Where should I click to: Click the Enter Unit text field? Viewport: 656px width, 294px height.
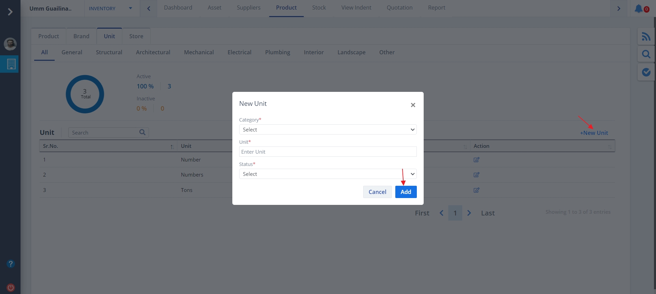point(328,152)
